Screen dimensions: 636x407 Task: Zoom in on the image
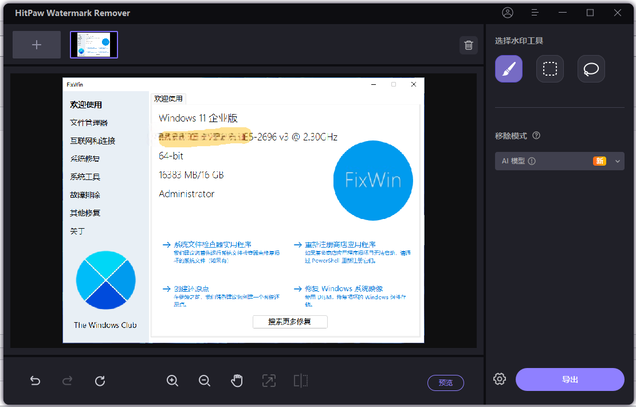click(x=172, y=381)
